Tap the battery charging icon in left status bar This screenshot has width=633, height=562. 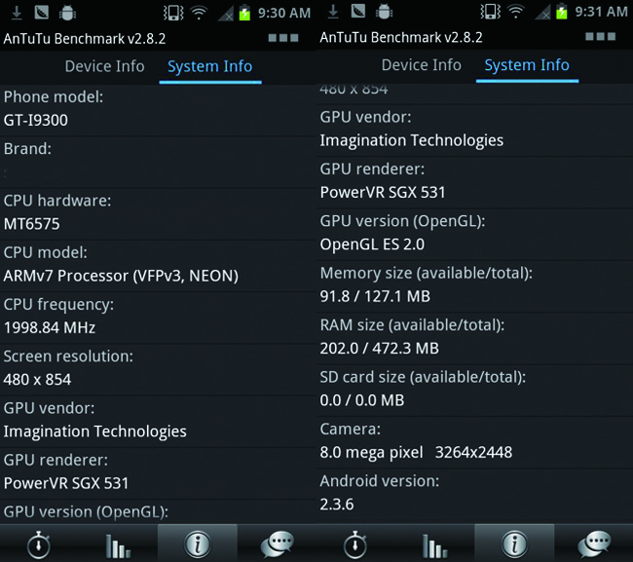click(244, 13)
